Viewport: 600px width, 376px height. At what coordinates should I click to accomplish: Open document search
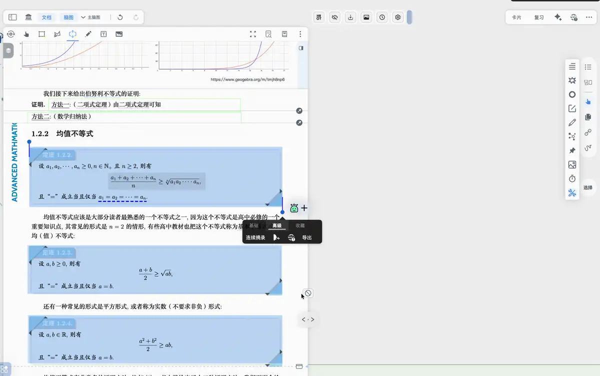click(268, 34)
